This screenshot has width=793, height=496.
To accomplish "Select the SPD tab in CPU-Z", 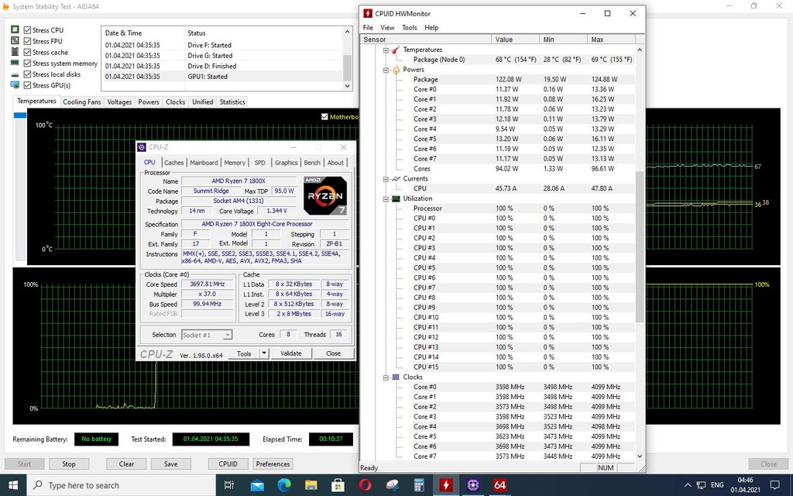I will tap(260, 163).
